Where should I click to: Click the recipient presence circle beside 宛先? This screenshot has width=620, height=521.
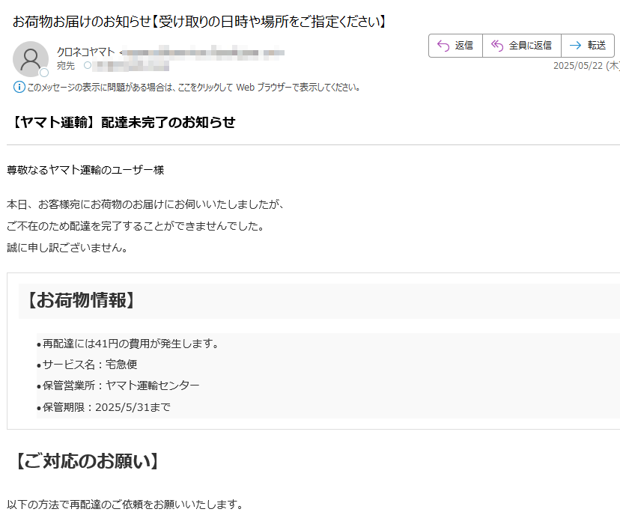[x=88, y=66]
